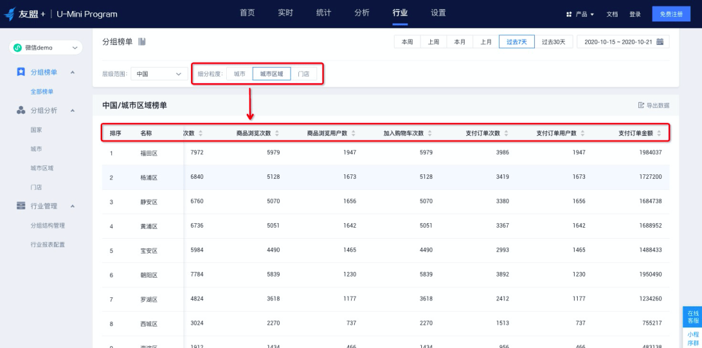The height and width of the screenshot is (348, 702).
Task: Sort by 商品浏览次数 column arrows
Action: click(277, 133)
